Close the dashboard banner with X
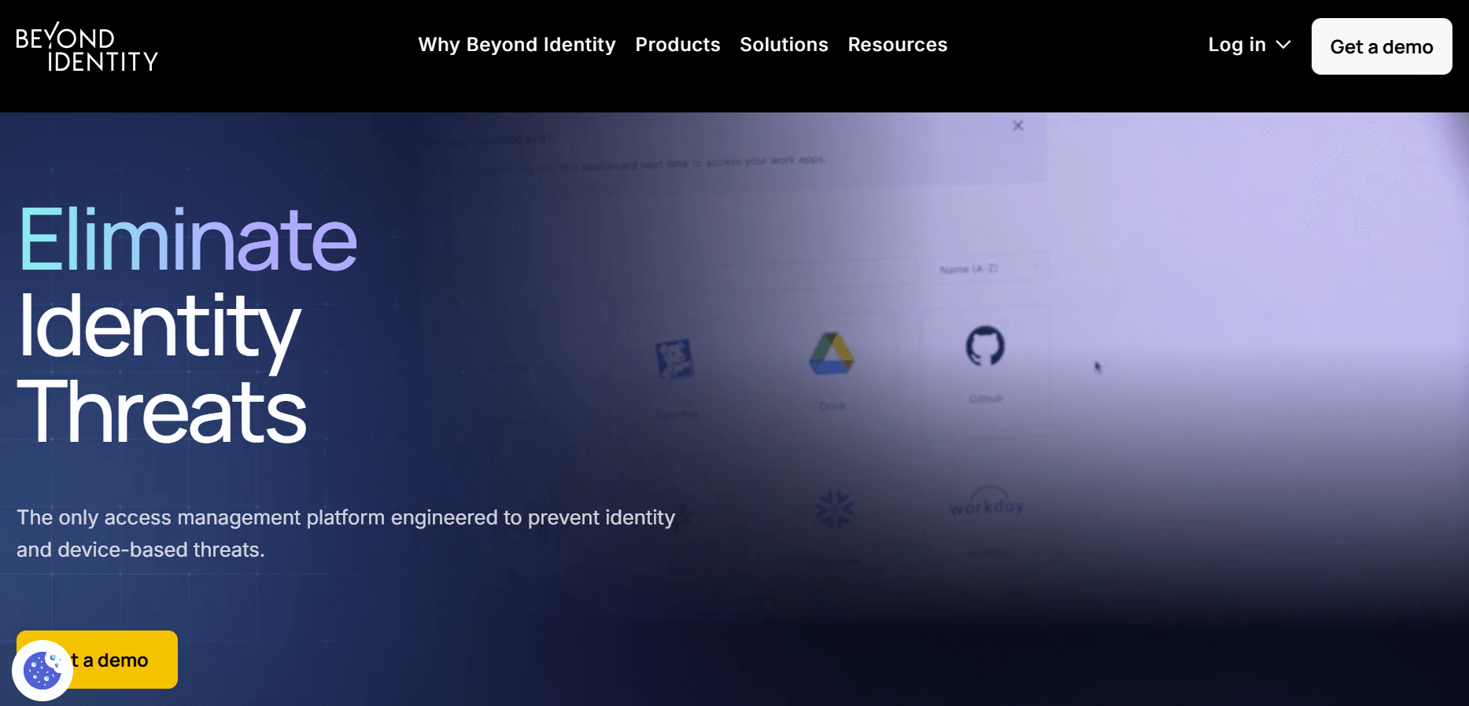This screenshot has width=1469, height=706. click(1017, 126)
